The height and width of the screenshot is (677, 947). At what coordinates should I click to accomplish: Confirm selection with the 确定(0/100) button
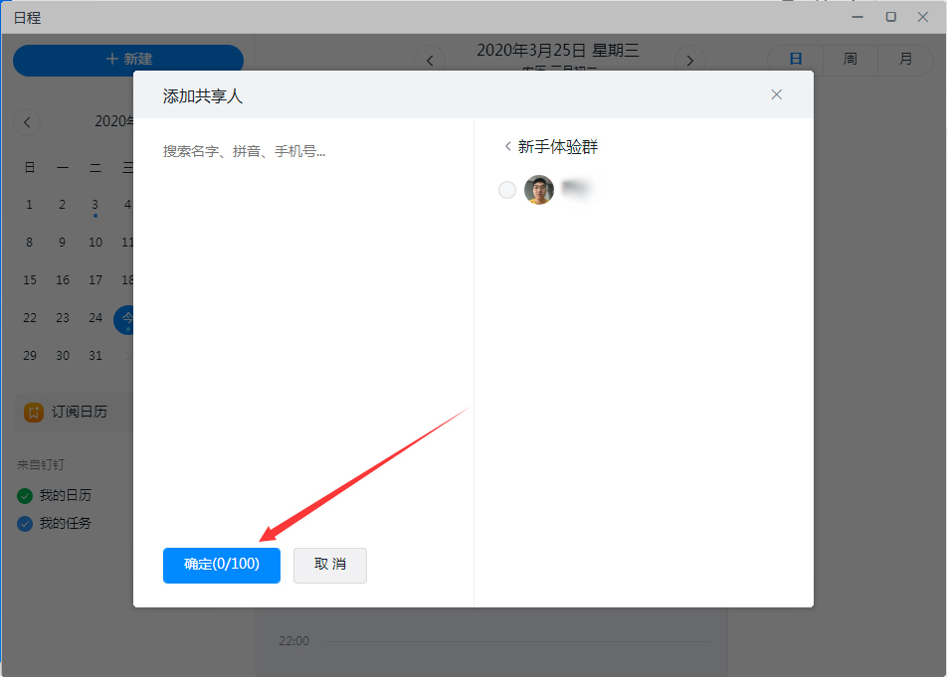click(221, 565)
